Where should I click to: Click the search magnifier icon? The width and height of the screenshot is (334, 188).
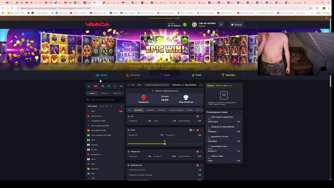point(88,100)
